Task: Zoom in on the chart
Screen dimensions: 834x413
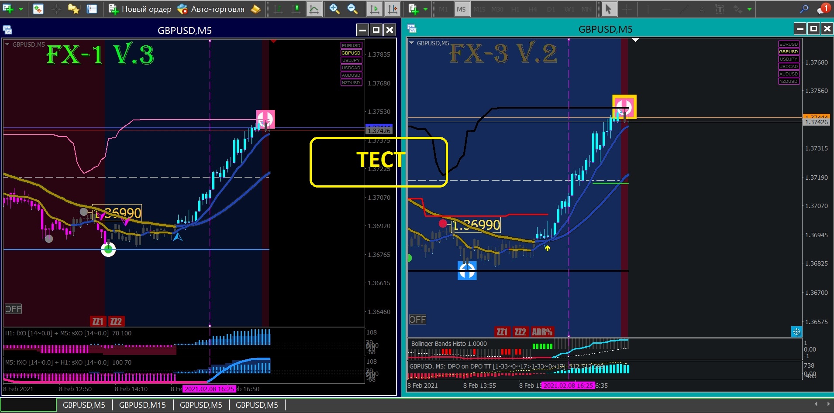Action: pos(334,9)
